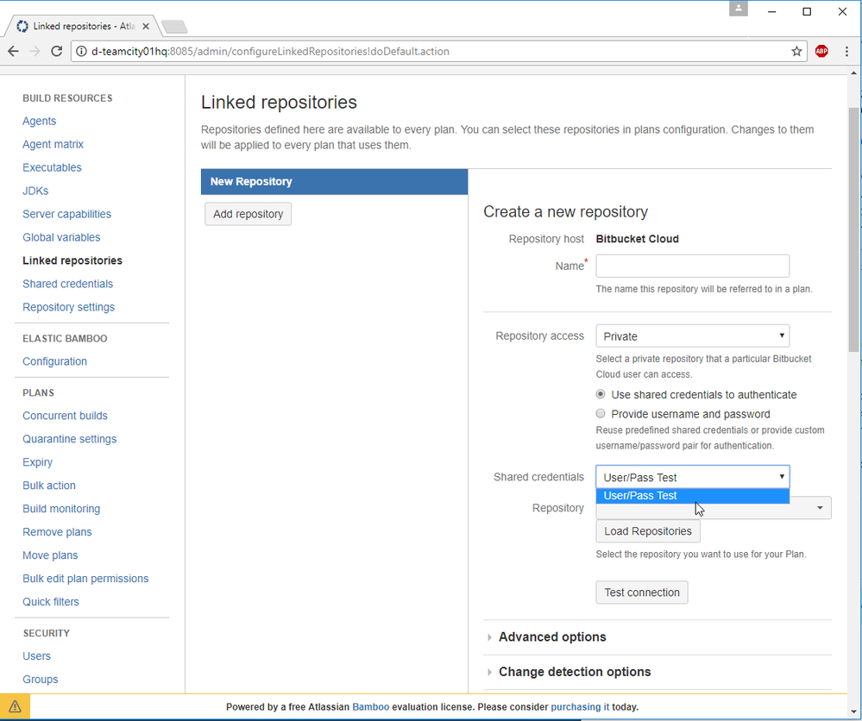Choose User/Pass Test from dropdown list
This screenshot has height=721, width=862.
[x=692, y=496]
